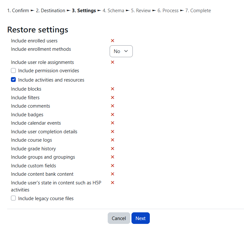Click red X beside Include enrolled users

pos(113,40)
